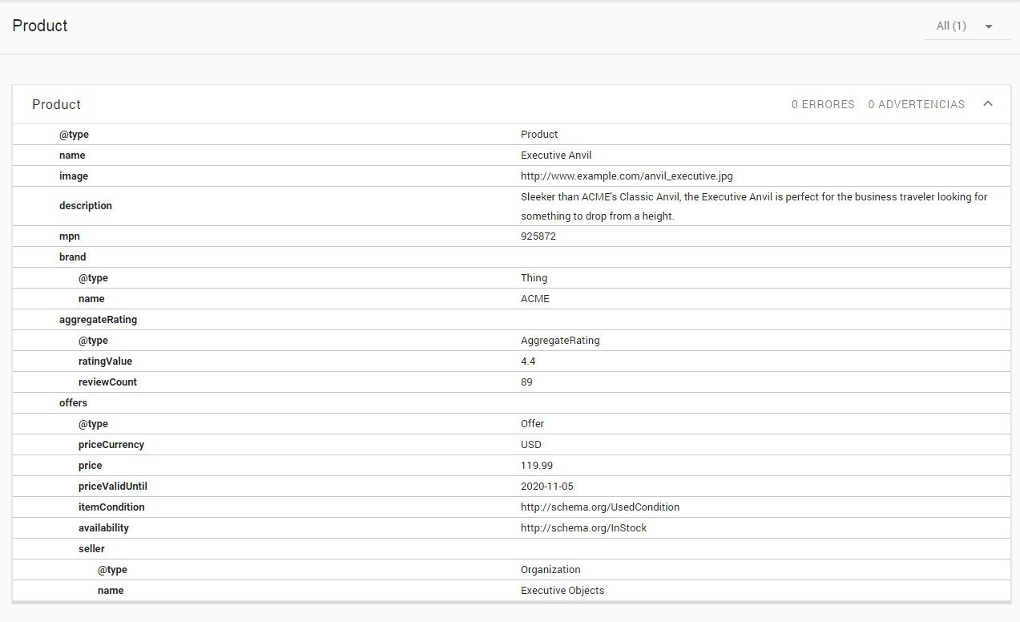Click the availability label
Screen dimensions: 1020x622
click(103, 528)
